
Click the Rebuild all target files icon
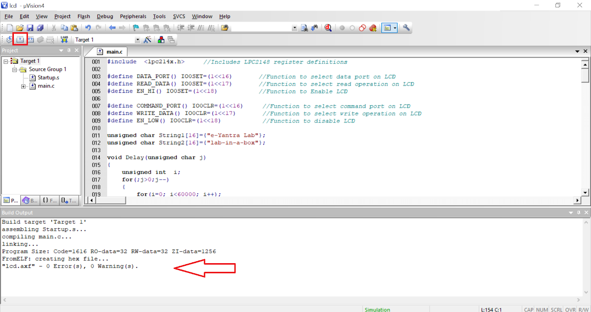pos(30,40)
